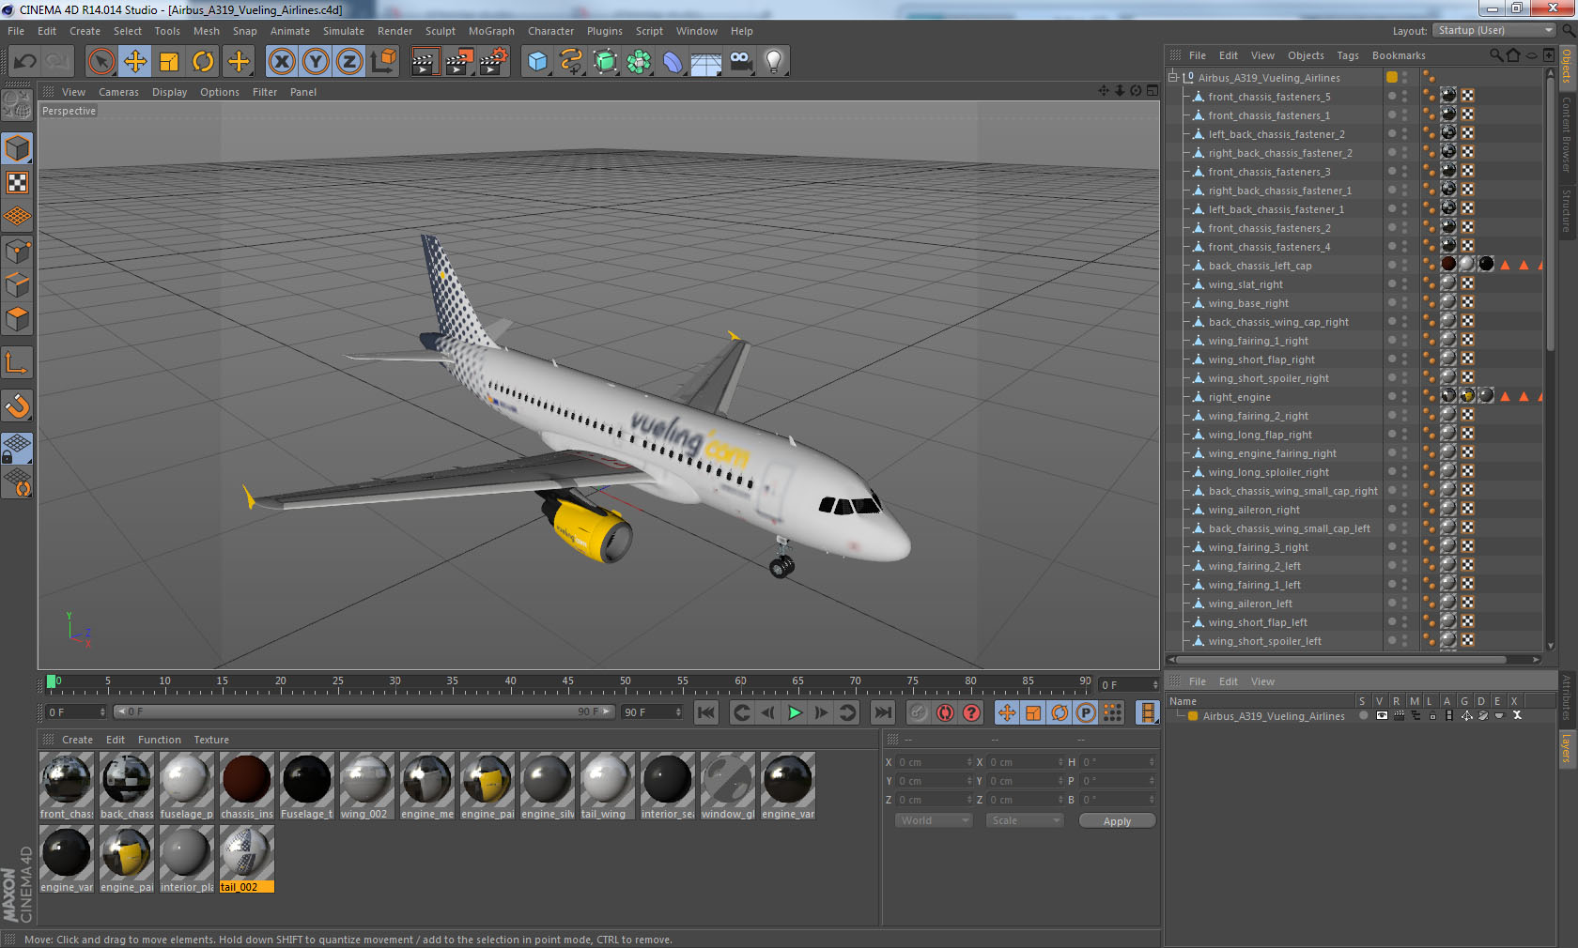Click the red record keyframe button
The width and height of the screenshot is (1578, 948).
pos(945,712)
